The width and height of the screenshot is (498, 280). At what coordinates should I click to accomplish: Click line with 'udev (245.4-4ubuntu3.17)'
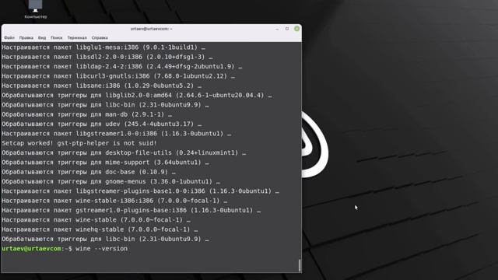pyautogui.click(x=101, y=124)
